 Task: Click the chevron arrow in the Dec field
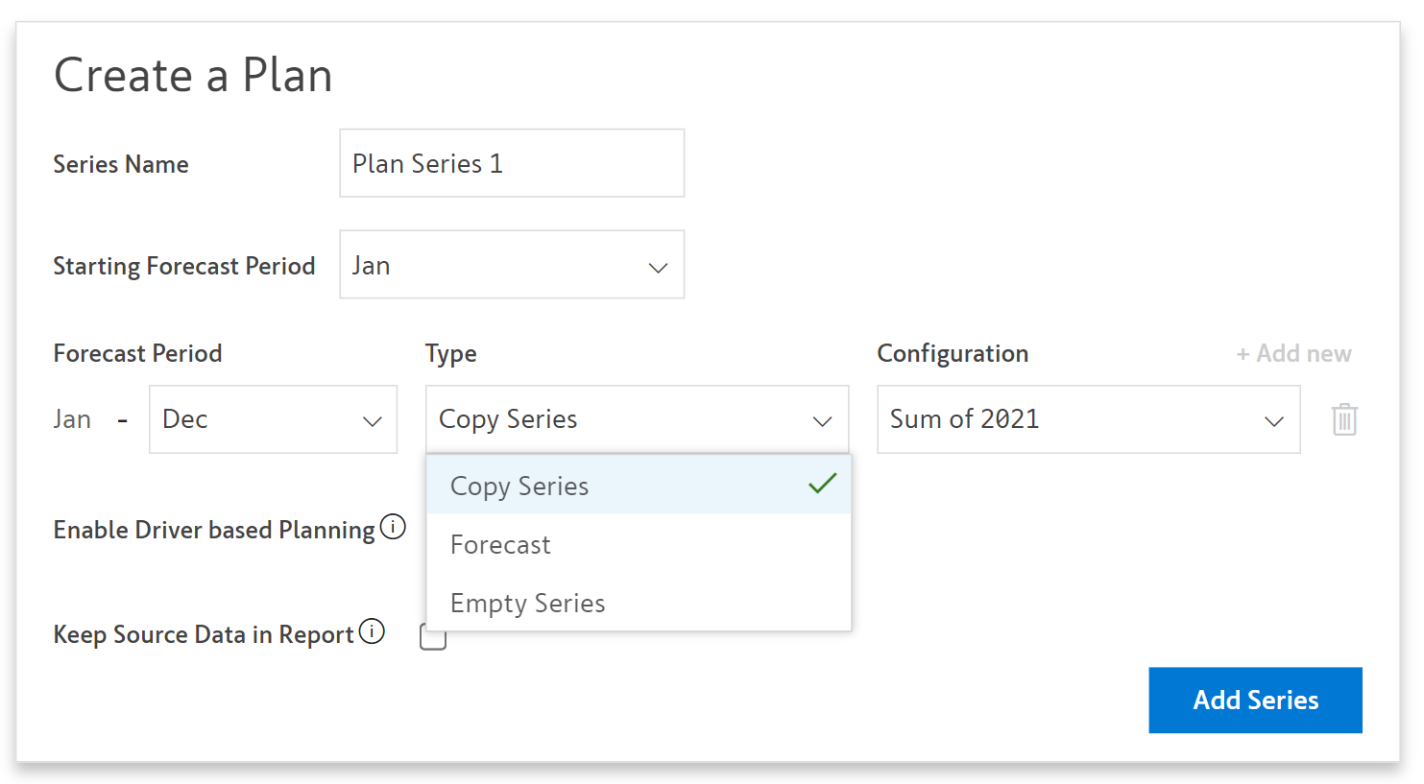coord(373,421)
